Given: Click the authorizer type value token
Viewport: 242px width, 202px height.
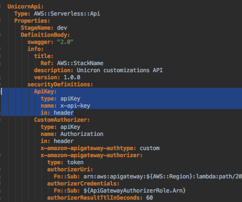Looking at the screenshot, I should coord(75,162).
